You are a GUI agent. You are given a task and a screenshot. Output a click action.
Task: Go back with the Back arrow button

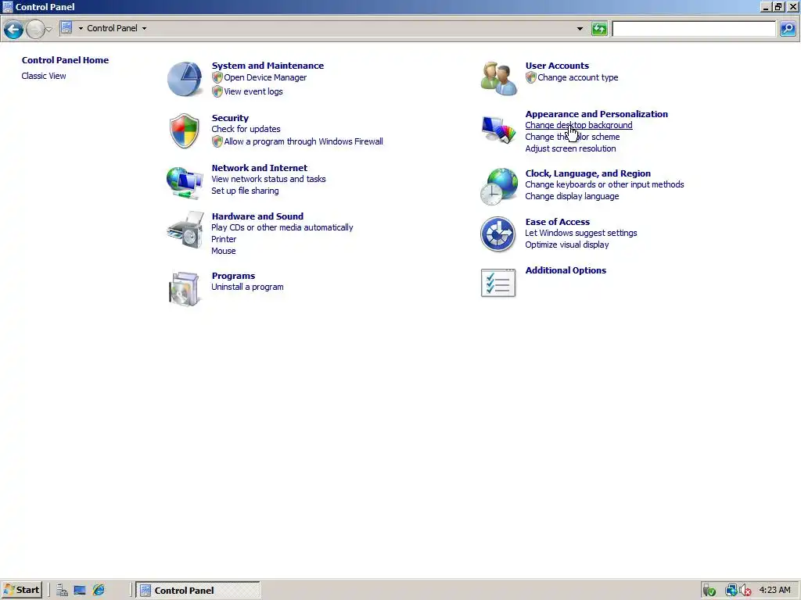(13, 29)
